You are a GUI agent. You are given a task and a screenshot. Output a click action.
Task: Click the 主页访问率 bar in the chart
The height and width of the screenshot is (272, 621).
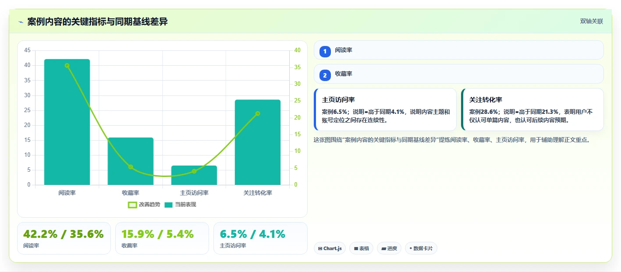point(194,175)
